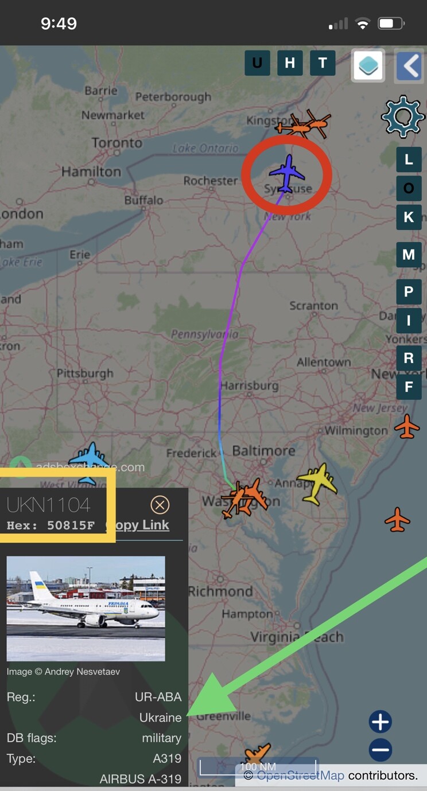Toggle the P persistence button

(x=409, y=292)
